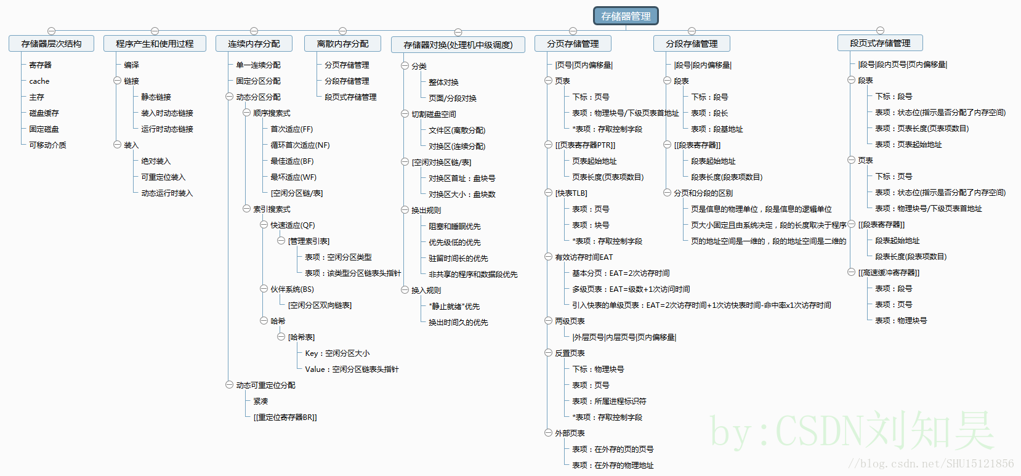The image size is (1021, 476).
Task: Collapse the 换出规则 branch
Action: pos(405,210)
